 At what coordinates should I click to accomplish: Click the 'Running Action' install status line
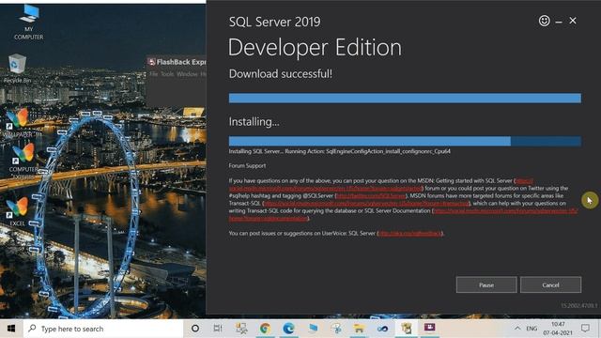pos(340,151)
